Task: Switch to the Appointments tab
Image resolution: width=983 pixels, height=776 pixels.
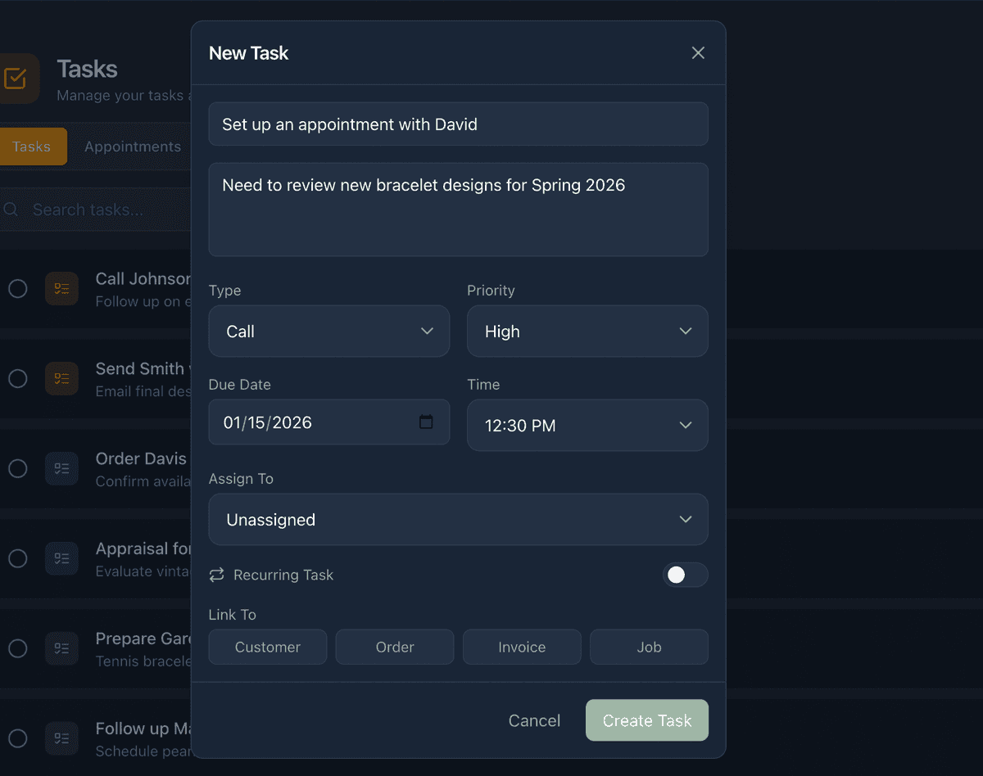Action: click(133, 147)
